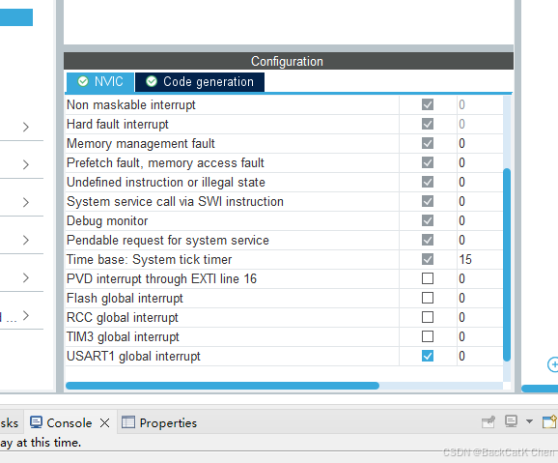
Task: Toggle Non maskable interrupt checkbox
Action: (x=428, y=104)
